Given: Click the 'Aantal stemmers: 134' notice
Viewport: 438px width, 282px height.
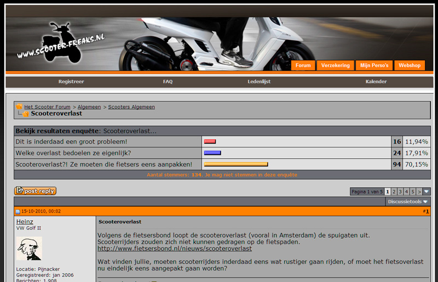Looking at the screenshot, I should (222, 175).
